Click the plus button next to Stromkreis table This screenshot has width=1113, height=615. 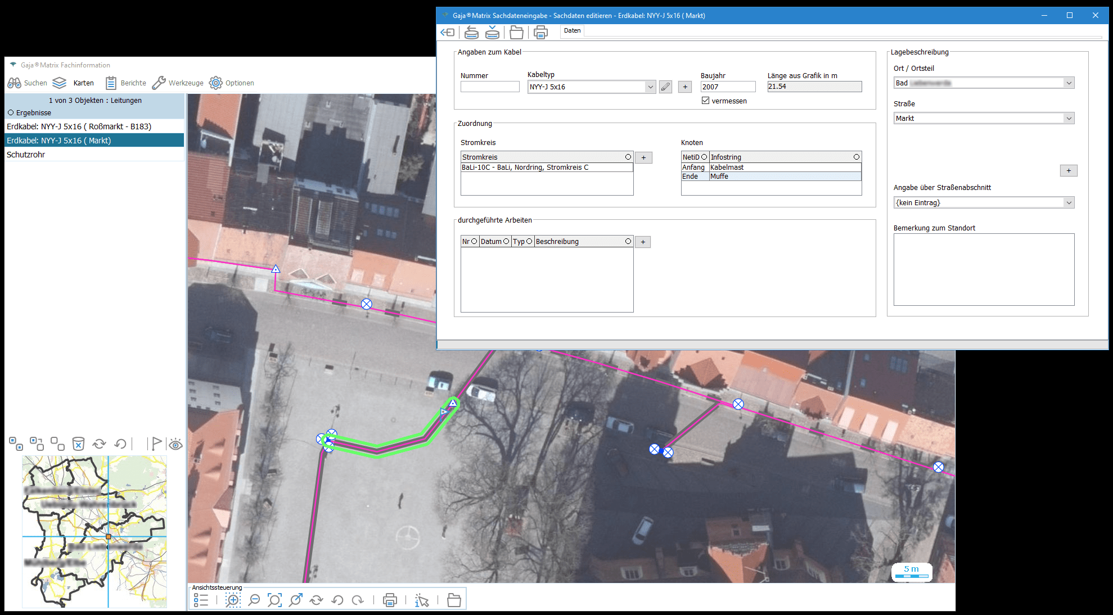point(643,157)
